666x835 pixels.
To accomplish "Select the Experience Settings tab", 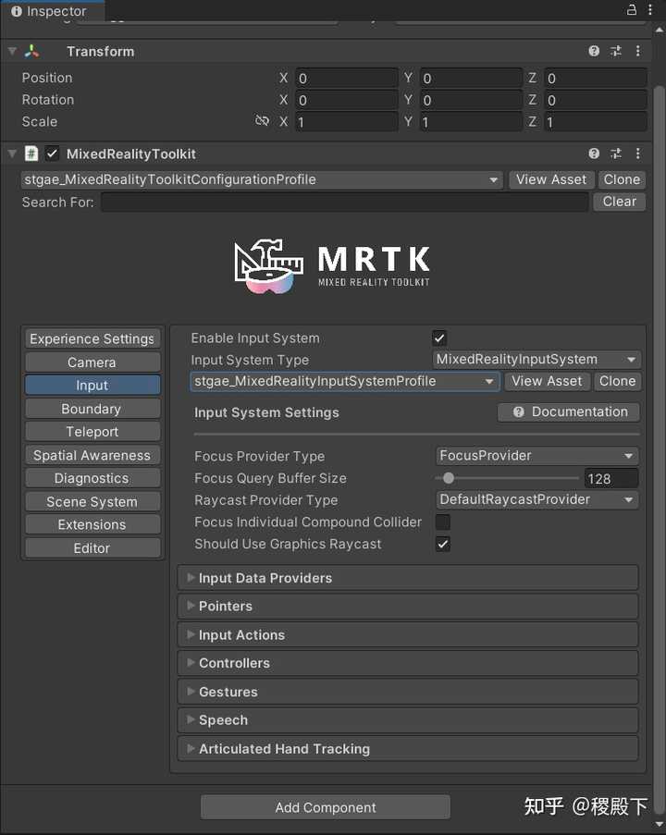I will coord(92,338).
